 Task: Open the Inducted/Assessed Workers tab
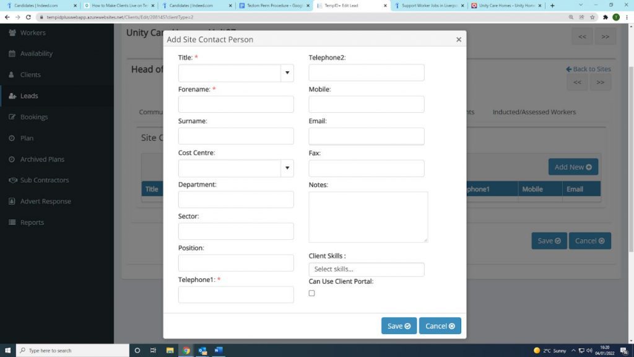click(x=534, y=112)
